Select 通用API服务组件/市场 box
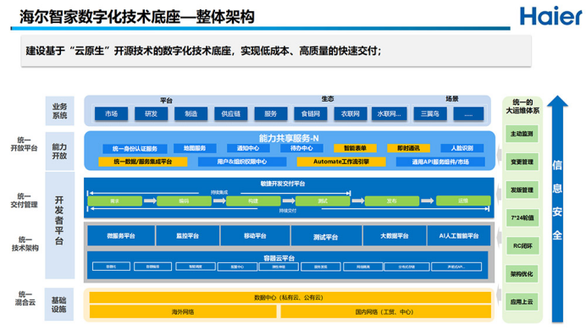The height and width of the screenshot is (330, 586). pyautogui.click(x=440, y=162)
